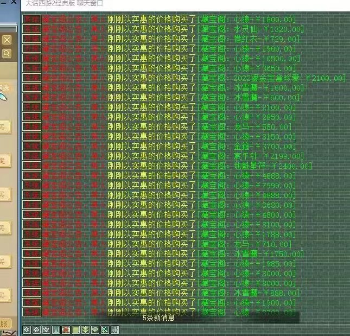
Task: Click the 心猿 ¥1800.00 treasure link
Action: point(246,19)
